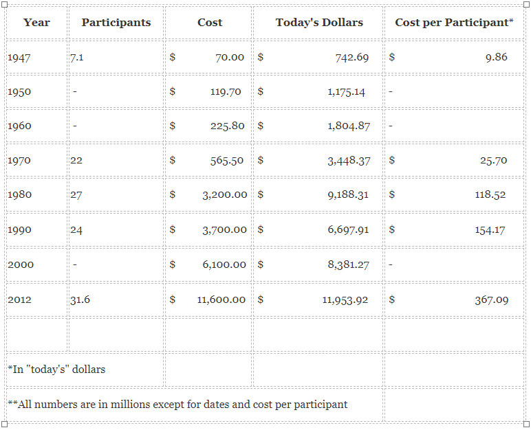Click the bottom-left table resize handle

4,424
